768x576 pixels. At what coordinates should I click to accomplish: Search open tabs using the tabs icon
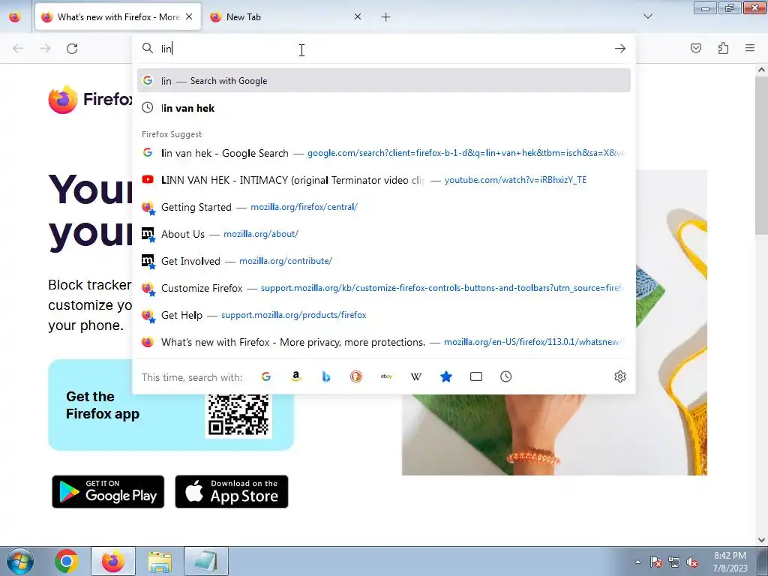pos(476,376)
